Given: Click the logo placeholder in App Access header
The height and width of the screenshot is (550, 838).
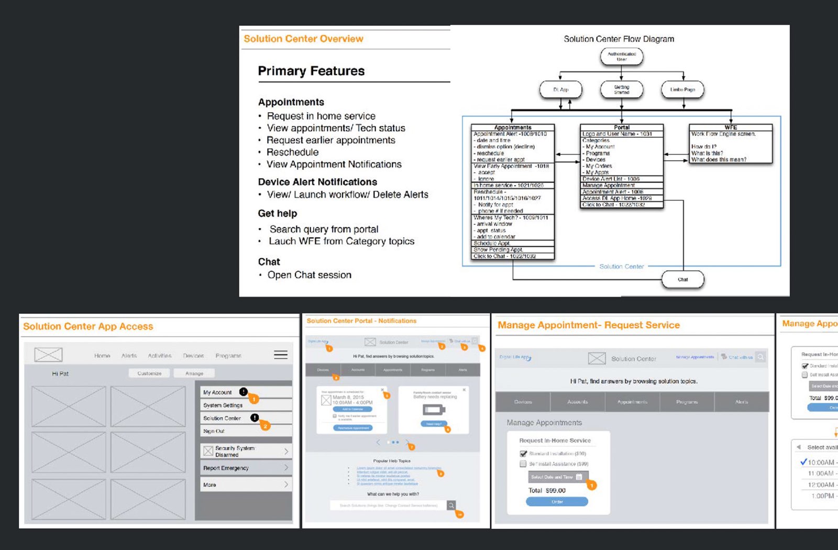Looking at the screenshot, I should [x=48, y=355].
